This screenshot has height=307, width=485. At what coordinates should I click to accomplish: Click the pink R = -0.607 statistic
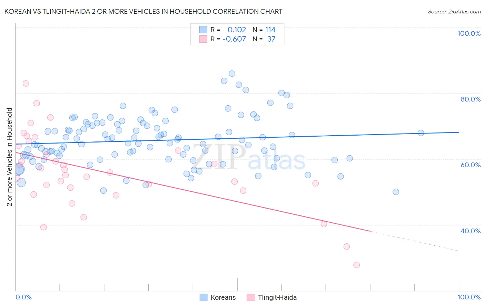point(228,39)
